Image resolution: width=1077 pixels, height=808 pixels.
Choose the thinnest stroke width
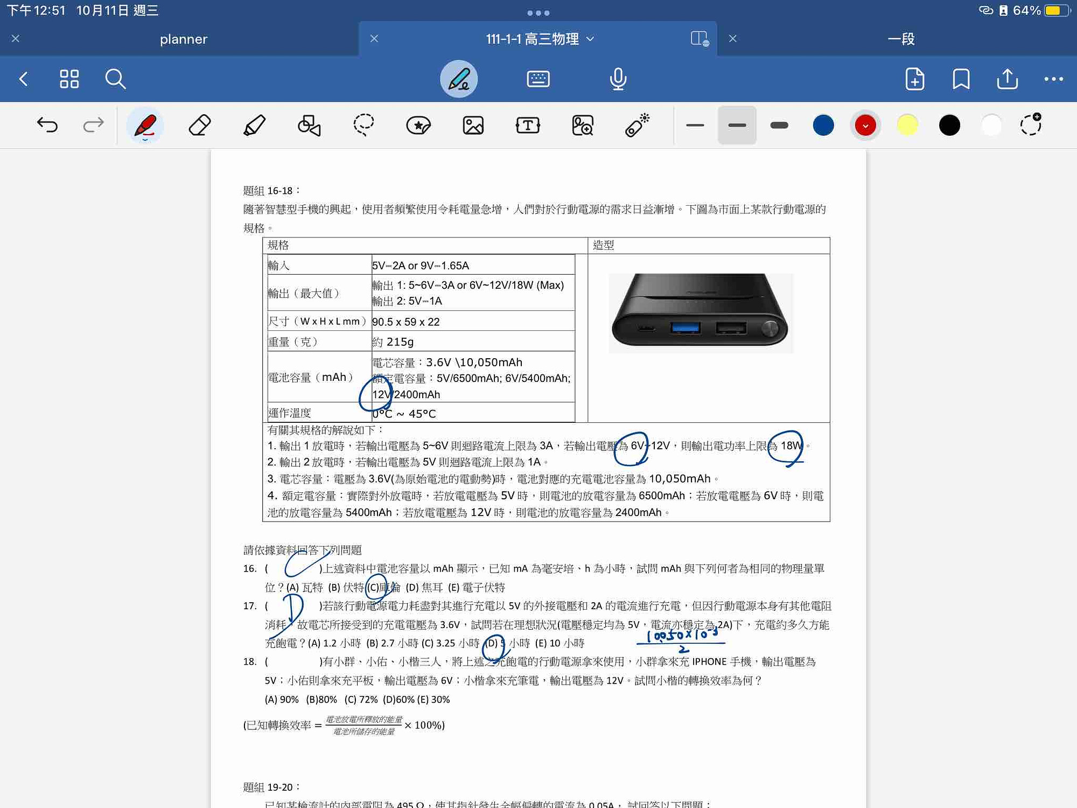pos(695,125)
